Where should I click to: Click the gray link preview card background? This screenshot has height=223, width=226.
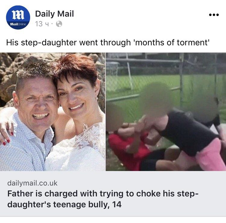click(113, 194)
